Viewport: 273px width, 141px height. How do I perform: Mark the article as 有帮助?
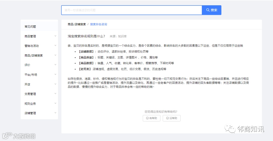pos(151,118)
